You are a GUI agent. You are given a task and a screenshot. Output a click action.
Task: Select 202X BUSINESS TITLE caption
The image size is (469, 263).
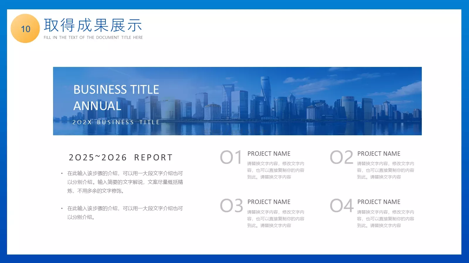pos(116,122)
